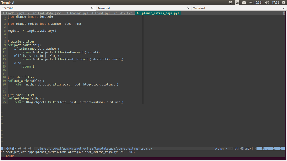The width and height of the screenshot is (287, 161).
Task: Select vim tab 4 conf.py
Action: (100, 13)
